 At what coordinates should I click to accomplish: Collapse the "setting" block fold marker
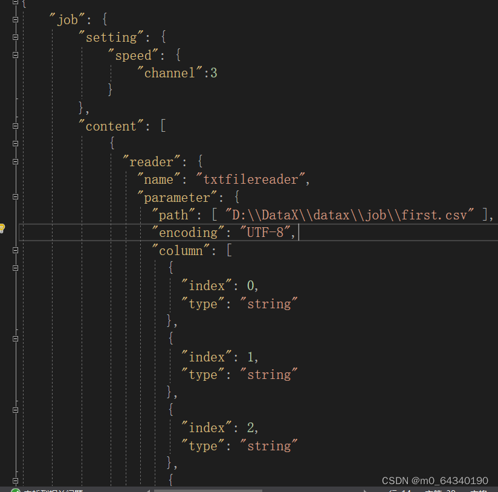coord(15,37)
